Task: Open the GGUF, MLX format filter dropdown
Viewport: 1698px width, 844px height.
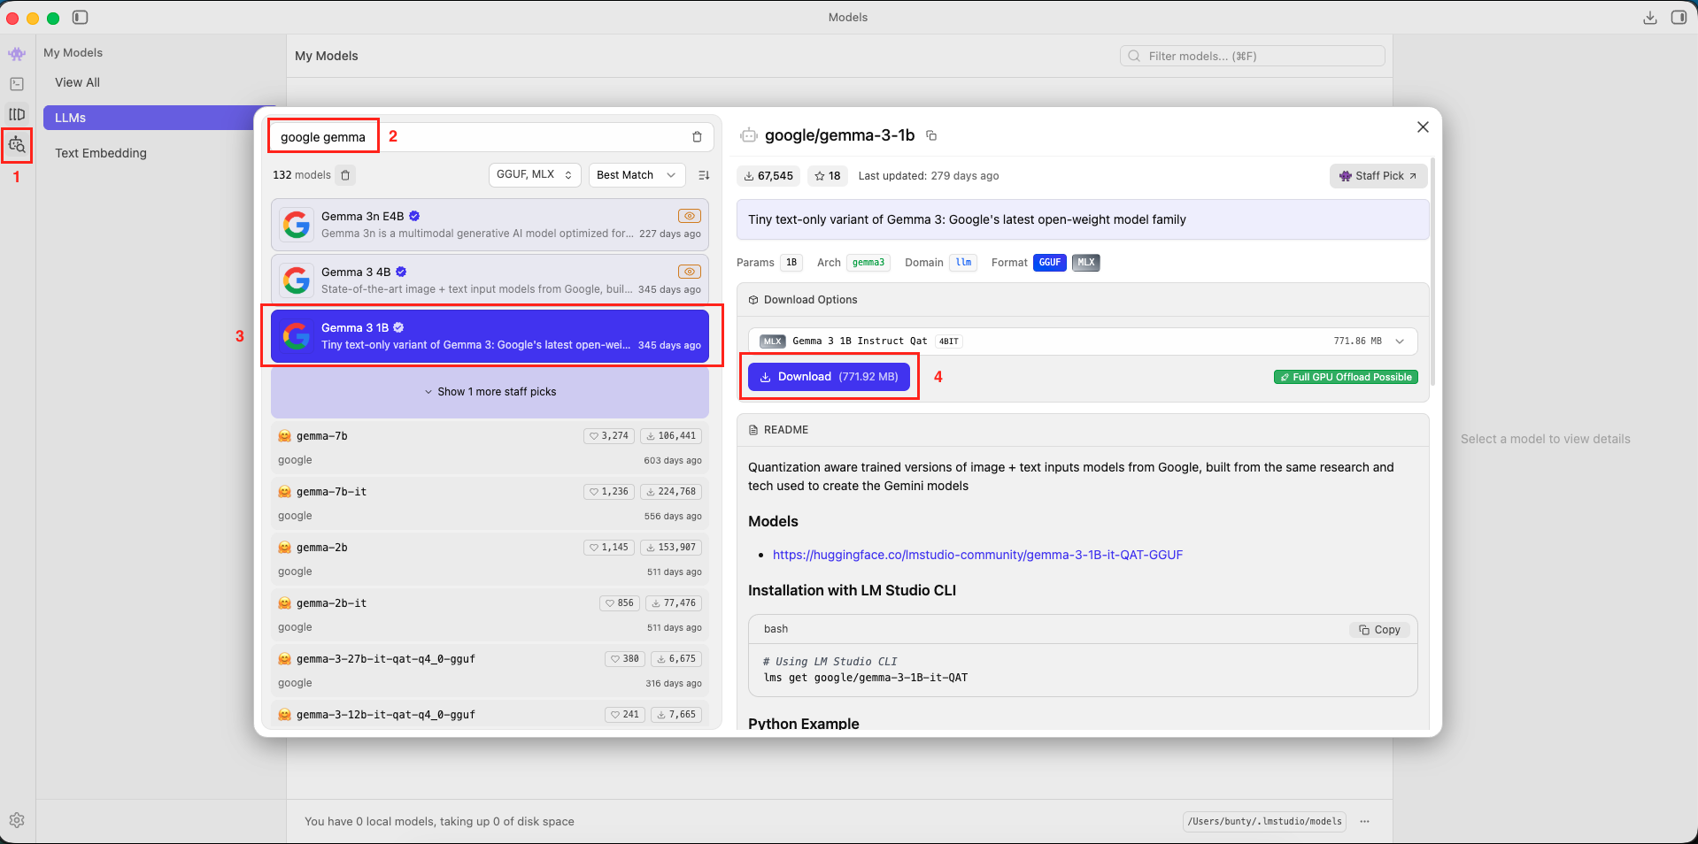Action: [534, 175]
